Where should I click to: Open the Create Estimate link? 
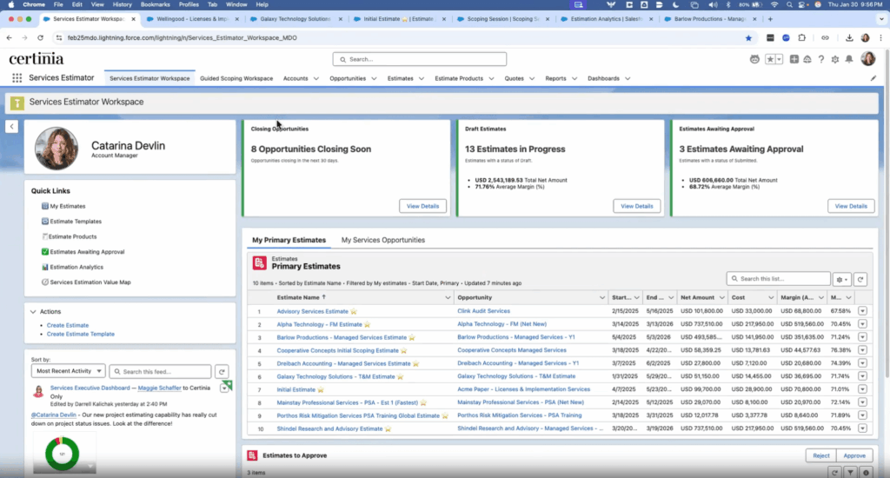coord(68,325)
